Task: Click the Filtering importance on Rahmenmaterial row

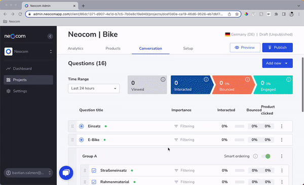Action: (x=184, y=182)
